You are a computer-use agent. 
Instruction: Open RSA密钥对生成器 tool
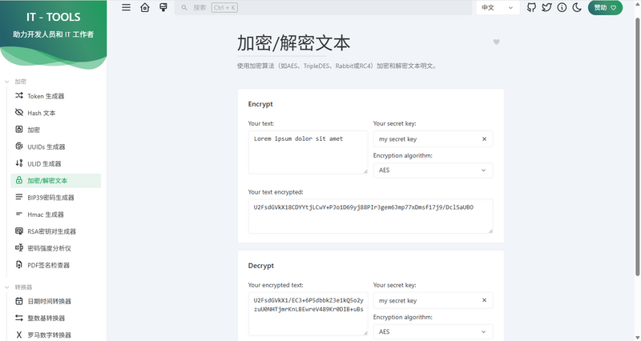tap(56, 231)
